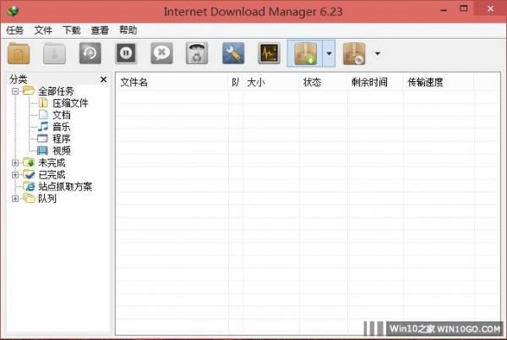Click the music note icon beside 音乐
Image resolution: width=507 pixels, height=340 pixels.
pos(43,127)
